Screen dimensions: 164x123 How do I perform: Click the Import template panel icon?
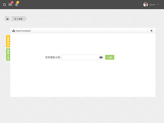tap(14, 31)
